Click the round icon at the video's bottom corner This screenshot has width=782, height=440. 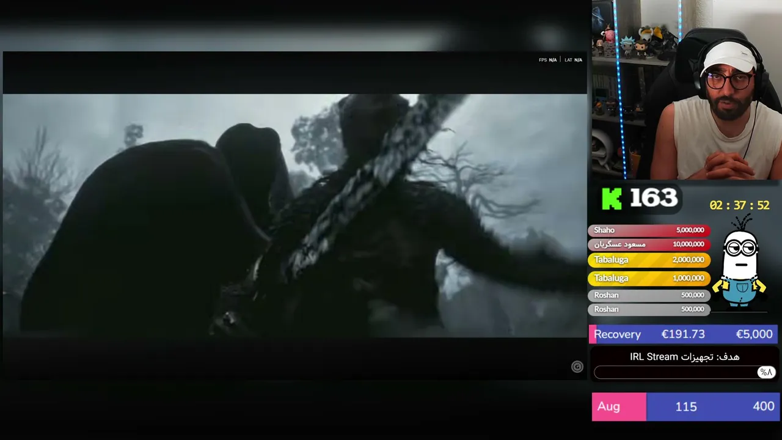[x=577, y=367]
